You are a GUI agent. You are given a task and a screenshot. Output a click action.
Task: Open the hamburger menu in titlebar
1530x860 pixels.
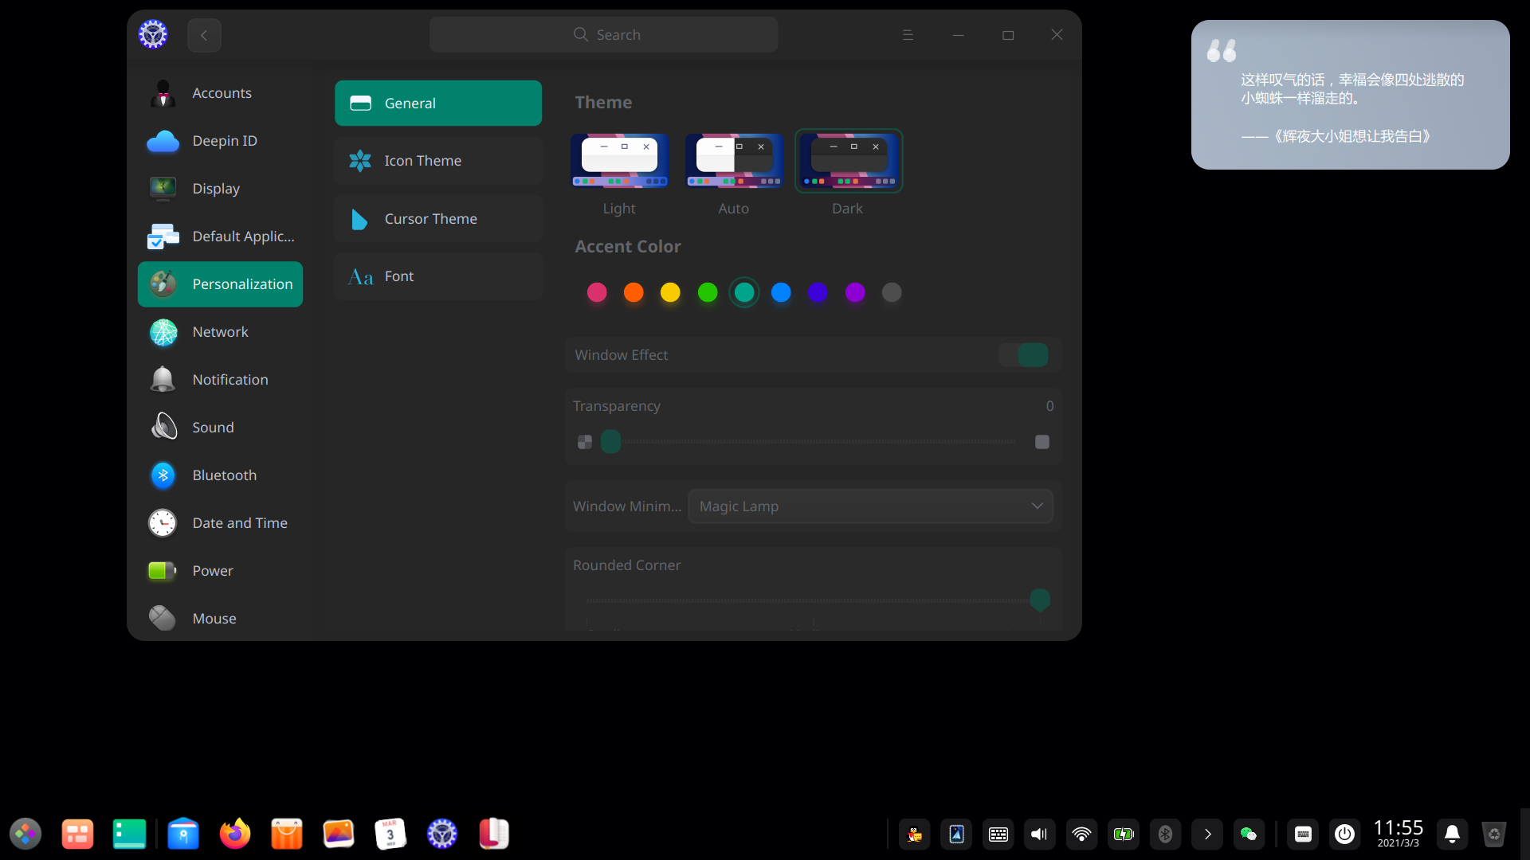point(908,35)
